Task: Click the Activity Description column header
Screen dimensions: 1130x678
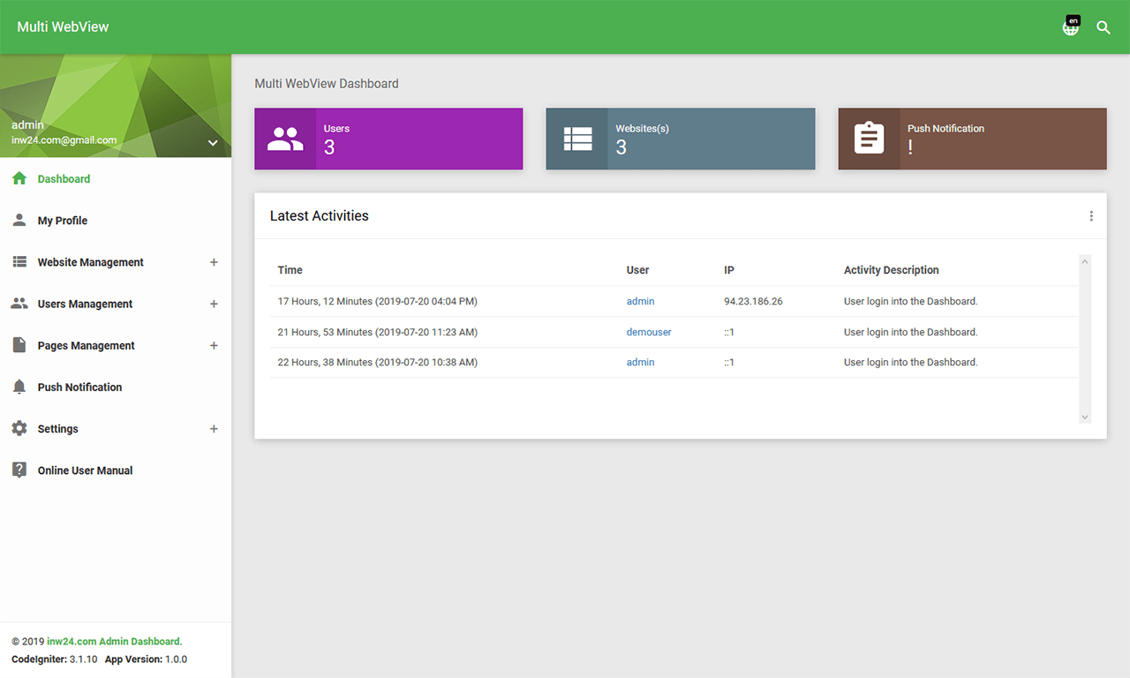Action: (x=892, y=270)
